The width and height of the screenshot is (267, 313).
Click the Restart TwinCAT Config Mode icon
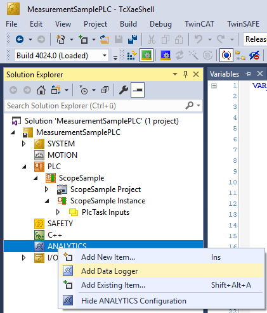click(x=166, y=56)
